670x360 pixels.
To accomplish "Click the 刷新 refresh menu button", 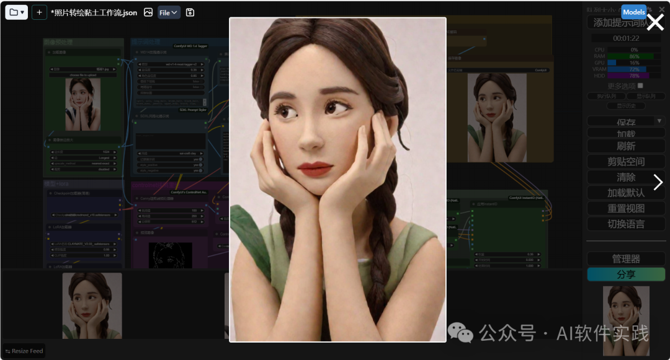I will 626,146.
